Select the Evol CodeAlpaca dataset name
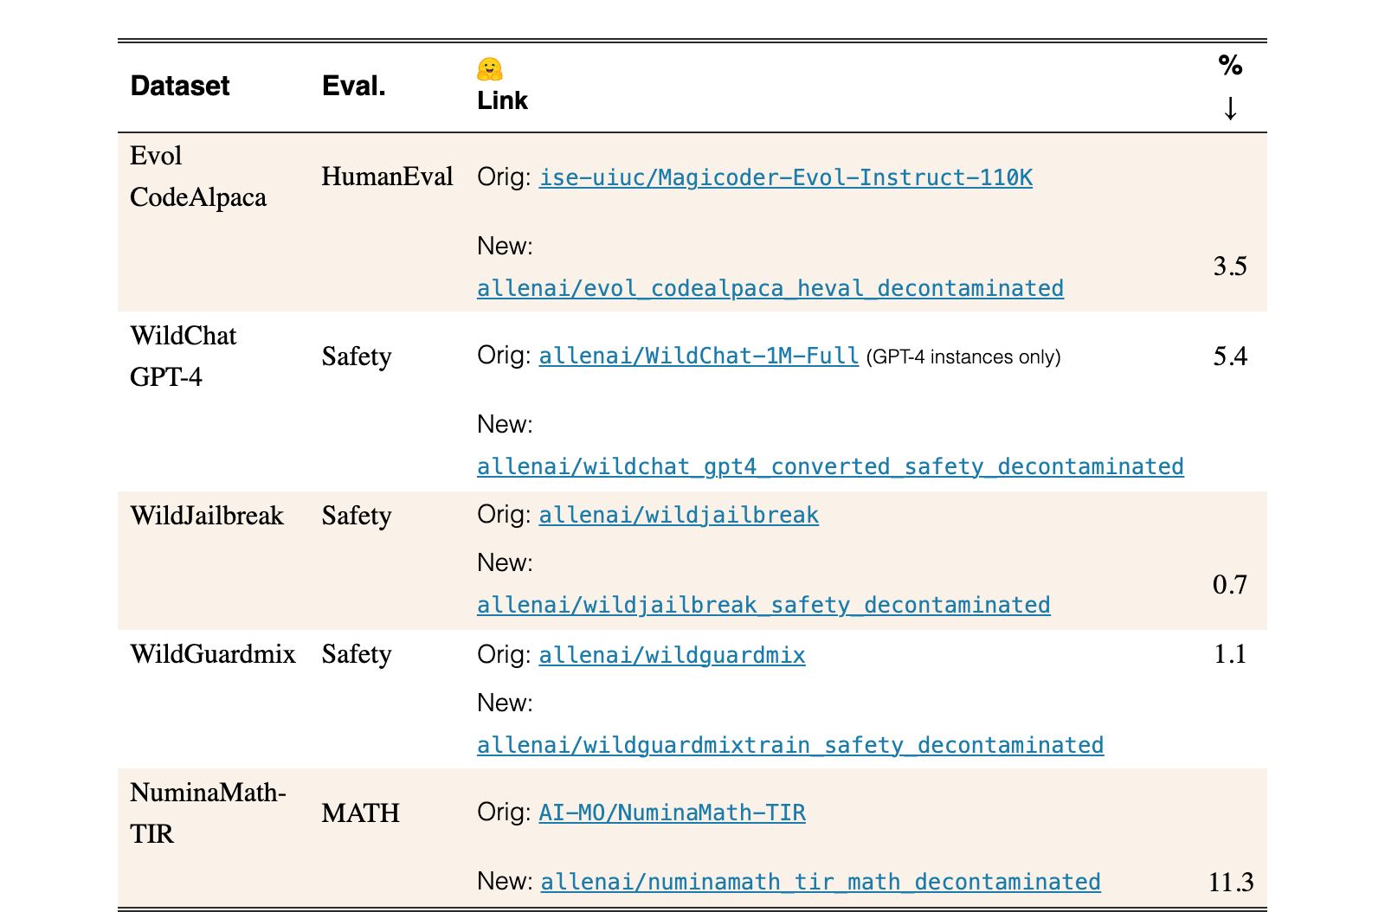 click(x=198, y=177)
